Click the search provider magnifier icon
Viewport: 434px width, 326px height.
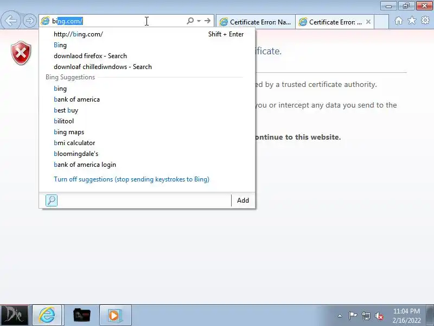tap(52, 200)
